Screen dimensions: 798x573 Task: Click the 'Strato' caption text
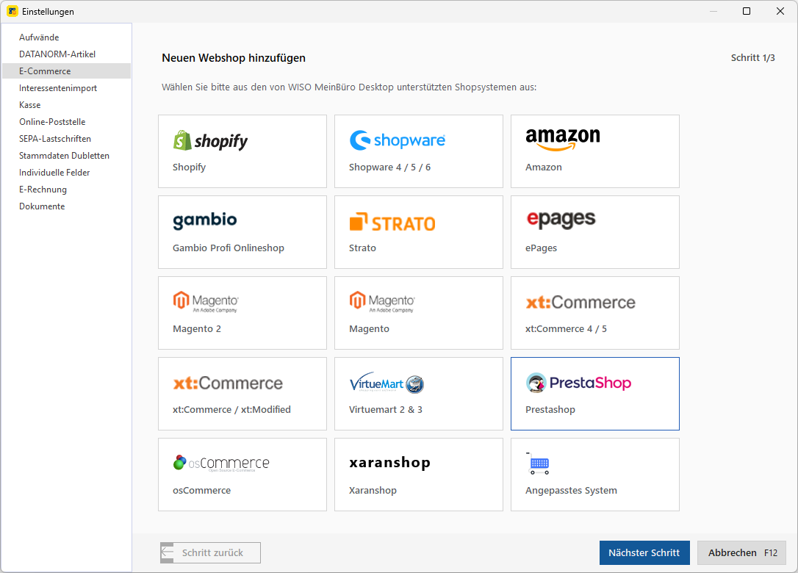[362, 248]
